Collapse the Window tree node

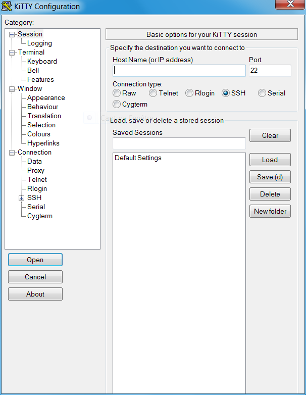tap(12, 89)
